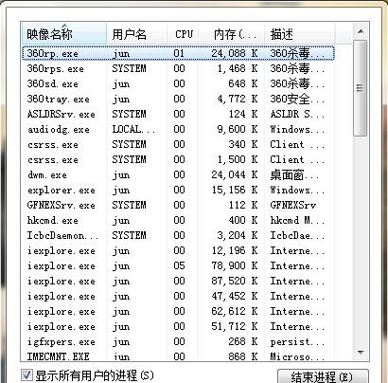Sort processes by 映像名称 column header
The width and height of the screenshot is (388, 383).
point(64,34)
